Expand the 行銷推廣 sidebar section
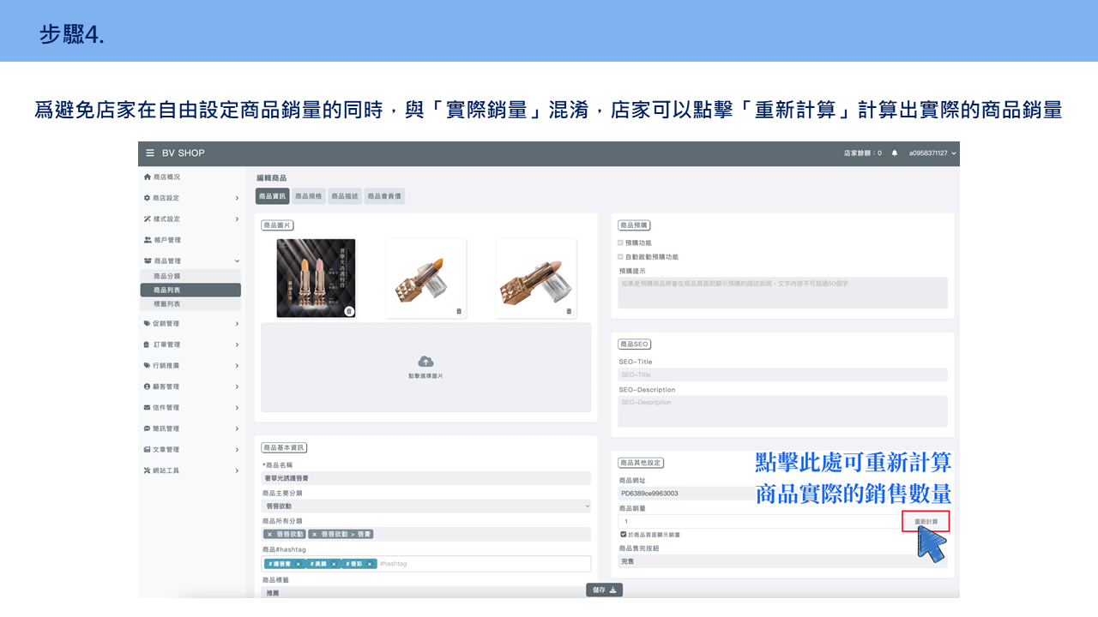1098x617 pixels. point(190,366)
